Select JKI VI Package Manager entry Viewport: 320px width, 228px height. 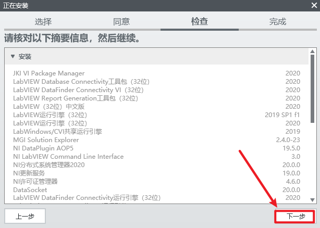coord(48,73)
